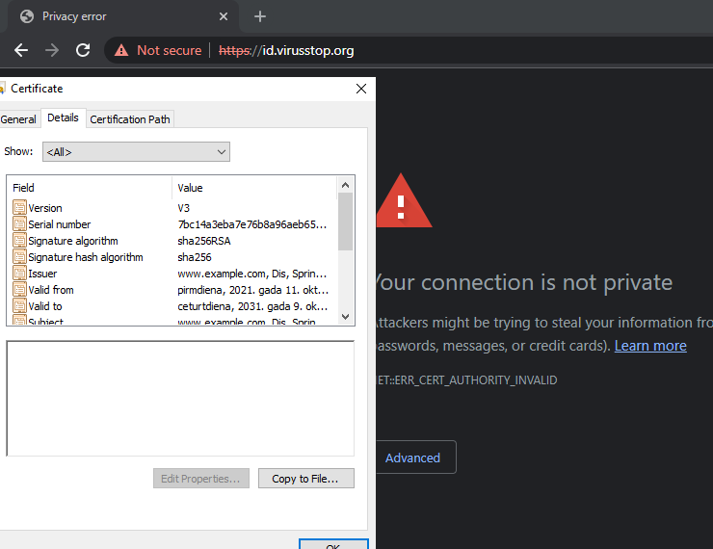Screen dimensions: 713x549
Task: Click the Field column header
Action: point(90,188)
